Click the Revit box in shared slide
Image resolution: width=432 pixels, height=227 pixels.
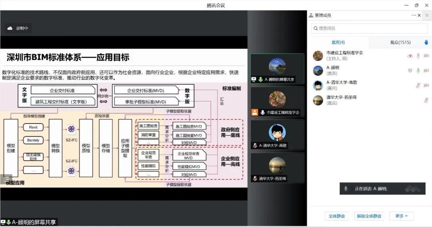tap(33, 127)
